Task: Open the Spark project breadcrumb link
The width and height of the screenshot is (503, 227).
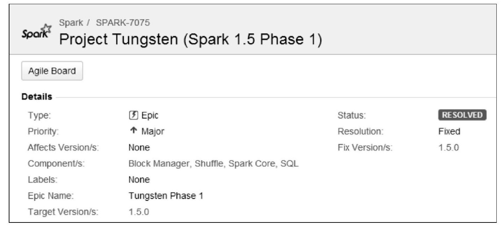Action: (x=71, y=23)
